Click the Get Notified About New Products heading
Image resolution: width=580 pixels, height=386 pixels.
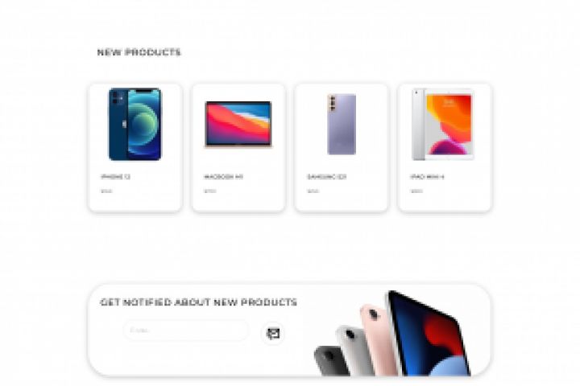[x=199, y=302]
